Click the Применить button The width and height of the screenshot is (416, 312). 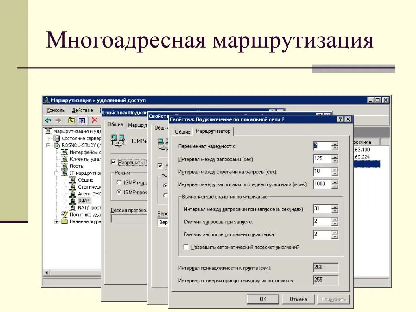coord(334,299)
